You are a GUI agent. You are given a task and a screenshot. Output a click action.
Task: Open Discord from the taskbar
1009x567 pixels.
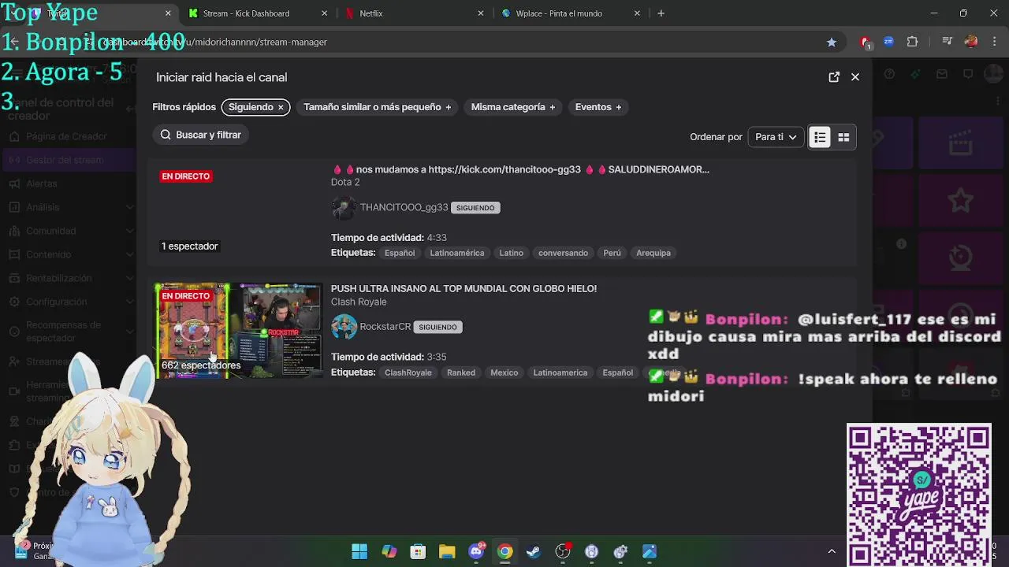[476, 551]
